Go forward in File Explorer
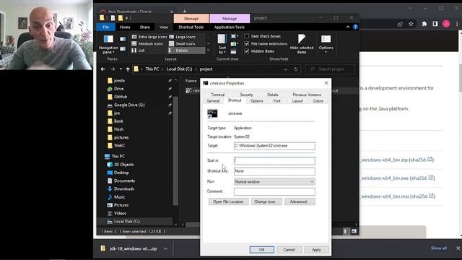The image size is (462, 260). [x=113, y=69]
